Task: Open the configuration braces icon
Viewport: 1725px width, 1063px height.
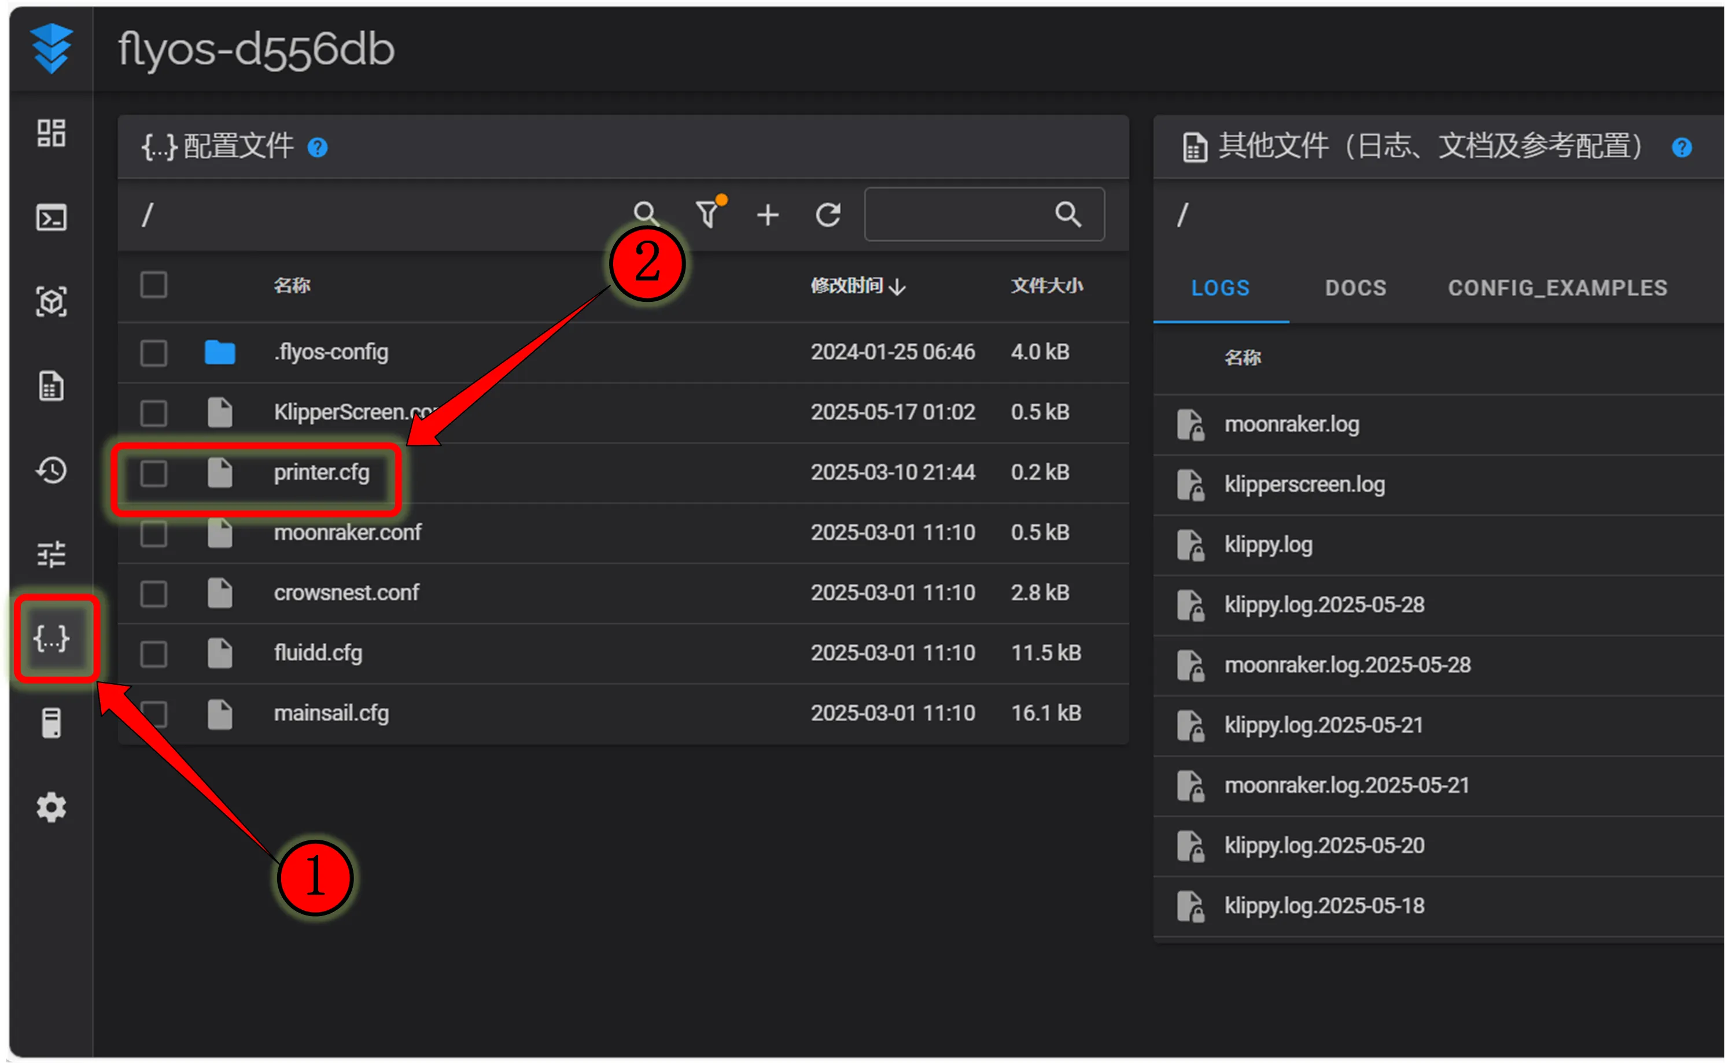Action: coord(51,638)
